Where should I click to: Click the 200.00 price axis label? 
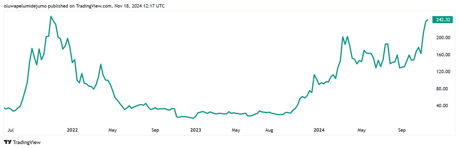[443, 38]
